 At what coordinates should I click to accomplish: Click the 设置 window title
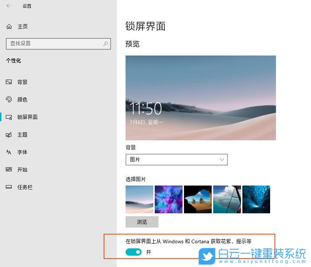click(27, 6)
